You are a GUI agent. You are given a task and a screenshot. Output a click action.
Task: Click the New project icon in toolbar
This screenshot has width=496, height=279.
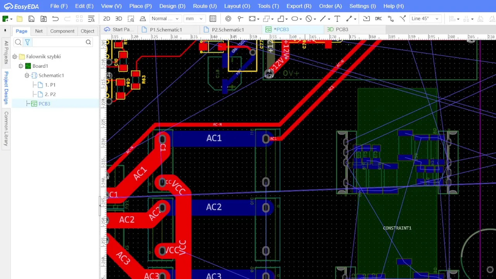click(x=5, y=19)
